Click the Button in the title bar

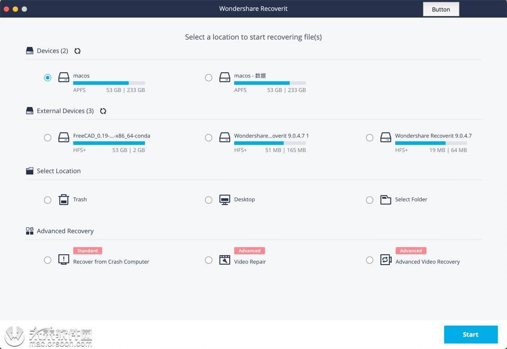tap(441, 9)
